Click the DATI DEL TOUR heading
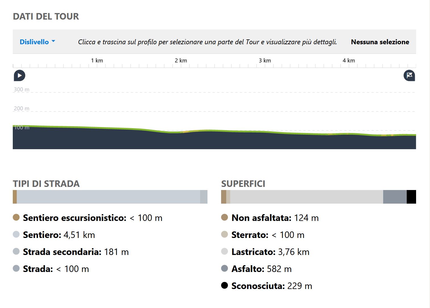Image resolution: width=430 pixels, height=308 pixels. [46, 16]
